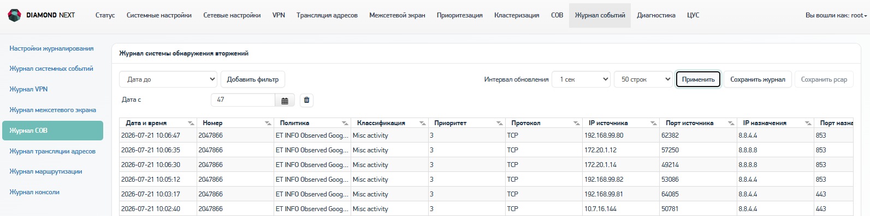
Task: Select the 'Журнал событий' top menu
Action: click(600, 15)
